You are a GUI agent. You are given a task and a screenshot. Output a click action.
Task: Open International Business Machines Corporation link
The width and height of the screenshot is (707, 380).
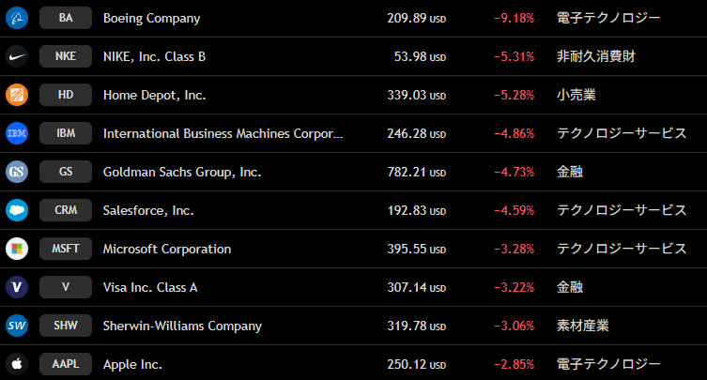[223, 133]
